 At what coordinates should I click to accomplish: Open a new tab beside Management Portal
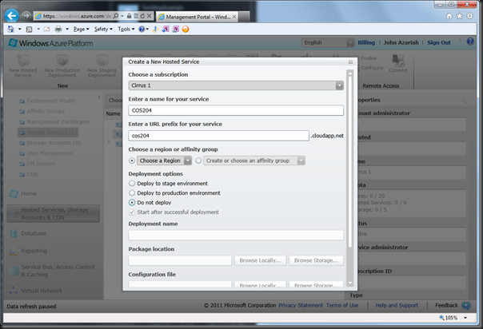(244, 17)
